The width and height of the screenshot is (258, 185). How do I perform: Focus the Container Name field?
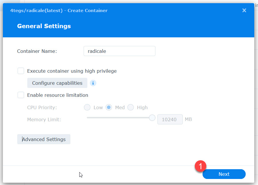coord(120,51)
